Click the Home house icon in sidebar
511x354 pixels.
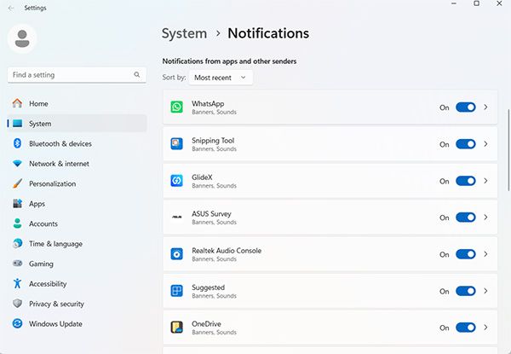click(17, 103)
